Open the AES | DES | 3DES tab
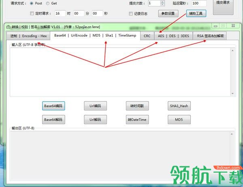243x187 pixels. point(173,36)
